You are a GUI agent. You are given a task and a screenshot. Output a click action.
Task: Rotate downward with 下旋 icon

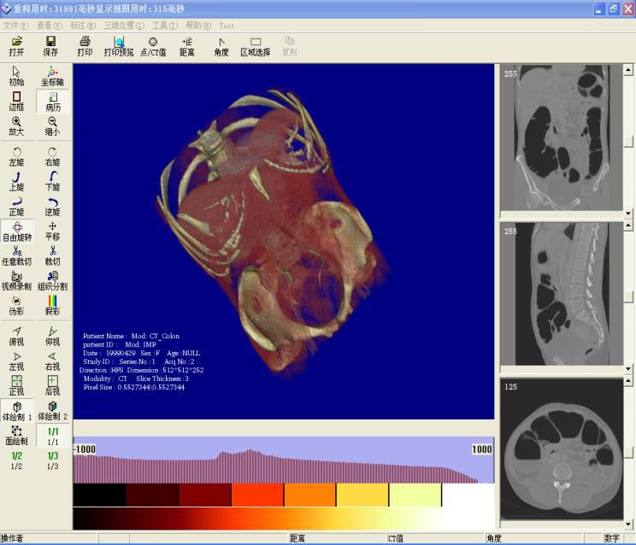coord(52,182)
